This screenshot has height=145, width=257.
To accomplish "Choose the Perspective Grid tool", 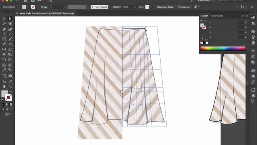I will [x=10, y=59].
